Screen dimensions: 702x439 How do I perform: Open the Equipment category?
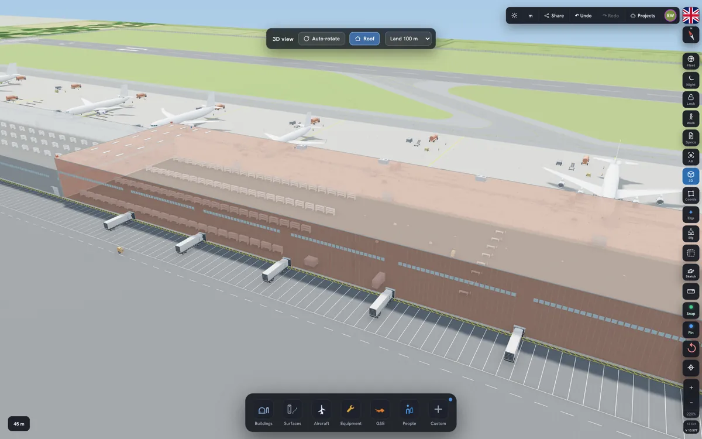point(351,413)
